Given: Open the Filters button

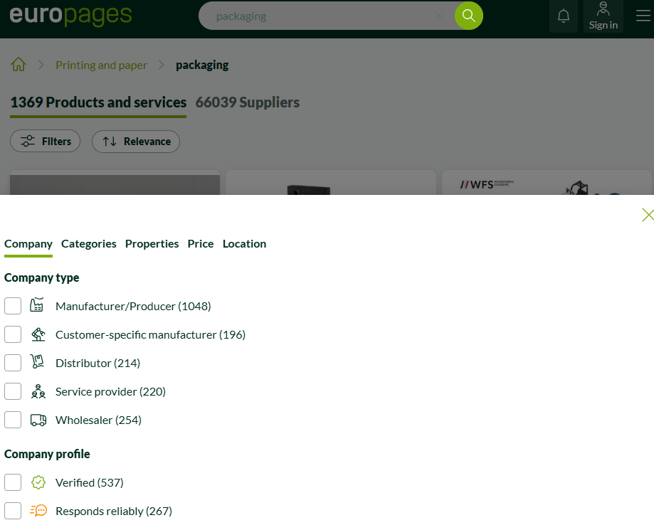Looking at the screenshot, I should pyautogui.click(x=46, y=142).
